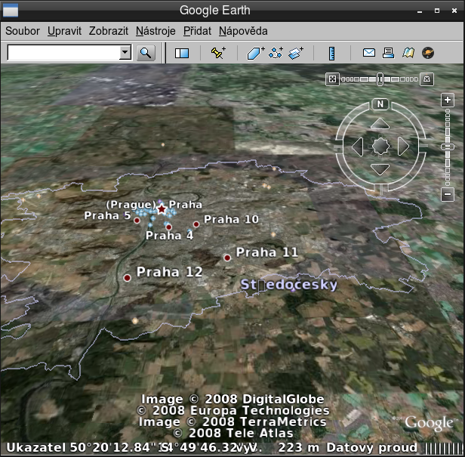Viewport: 465px width, 457px height.
Task: Add a placemark with the pushpin icon
Action: click(218, 53)
